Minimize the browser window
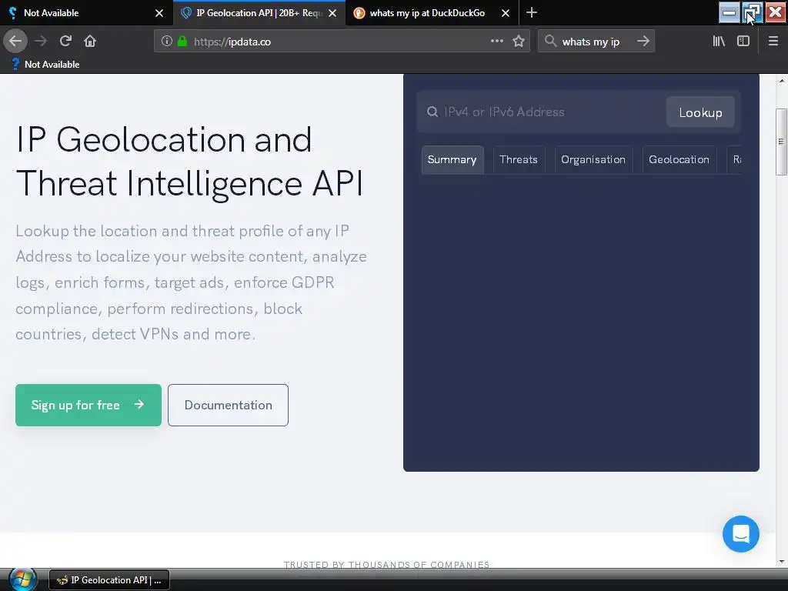The image size is (788, 591). coord(730,12)
